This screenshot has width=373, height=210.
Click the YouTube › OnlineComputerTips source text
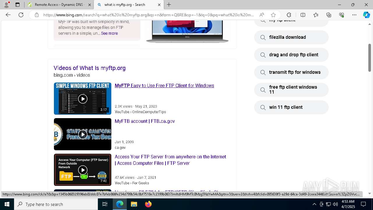(x=140, y=112)
